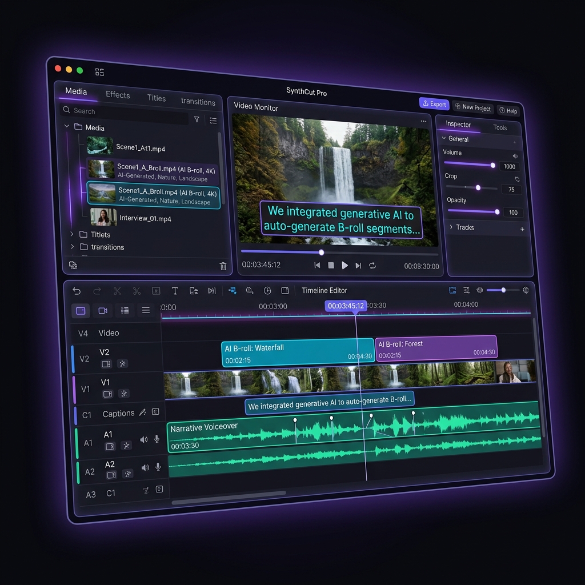
Task: Click the speaker icon beside Volume in Inspector
Action: click(515, 156)
